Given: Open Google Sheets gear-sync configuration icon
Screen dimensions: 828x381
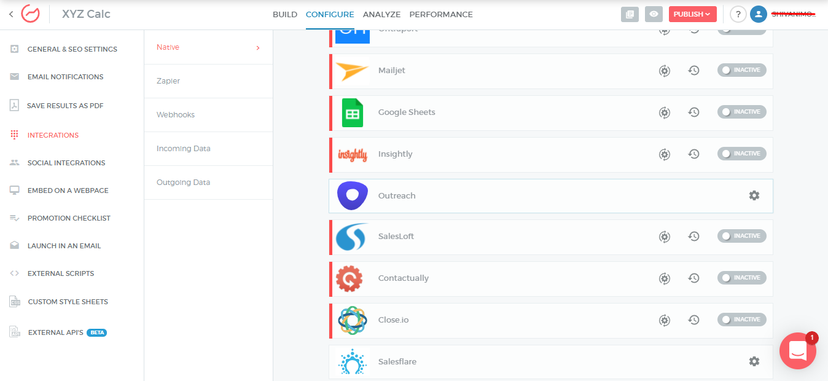Looking at the screenshot, I should 665,112.
